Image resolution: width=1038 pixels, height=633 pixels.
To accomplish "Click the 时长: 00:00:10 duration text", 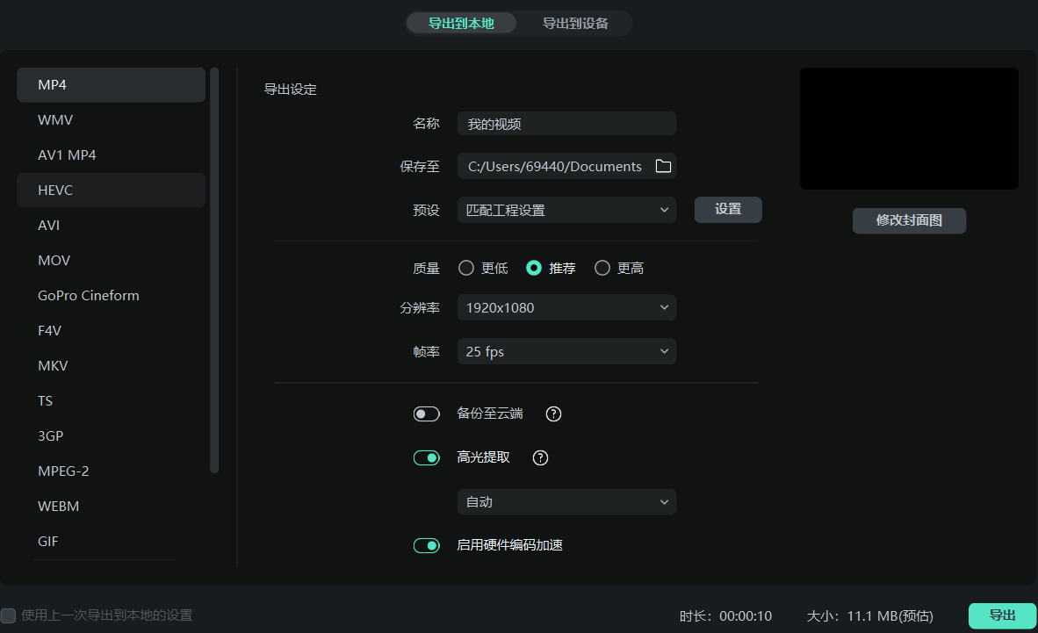I will point(725,615).
